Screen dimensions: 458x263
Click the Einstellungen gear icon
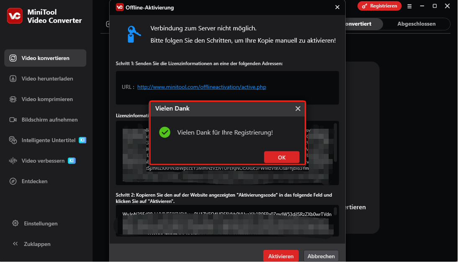pyautogui.click(x=15, y=223)
